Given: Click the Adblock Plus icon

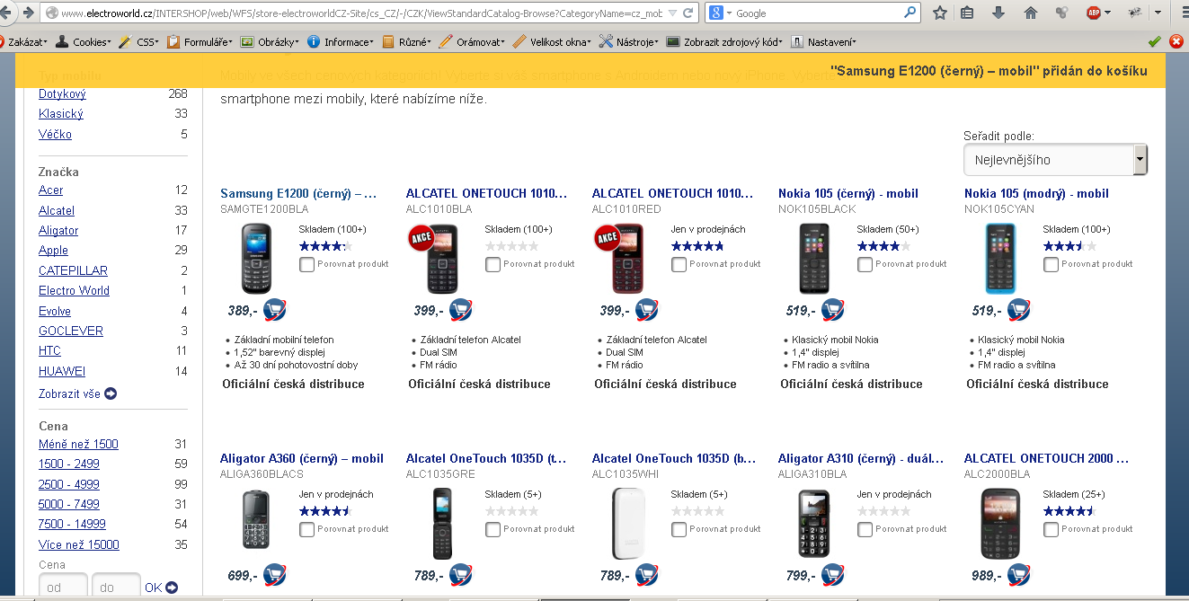Looking at the screenshot, I should point(1094,13).
